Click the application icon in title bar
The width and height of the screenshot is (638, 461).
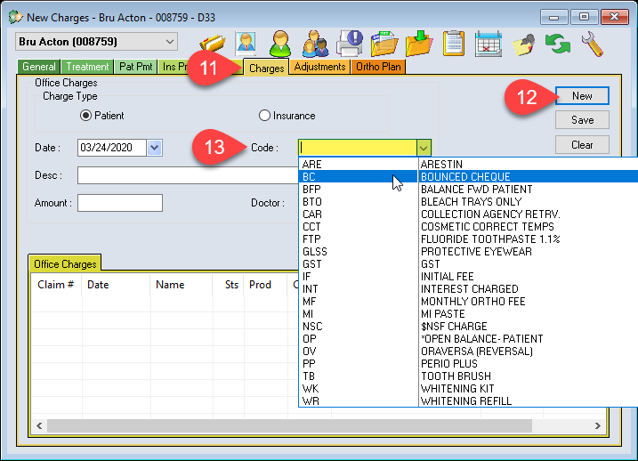(x=15, y=17)
